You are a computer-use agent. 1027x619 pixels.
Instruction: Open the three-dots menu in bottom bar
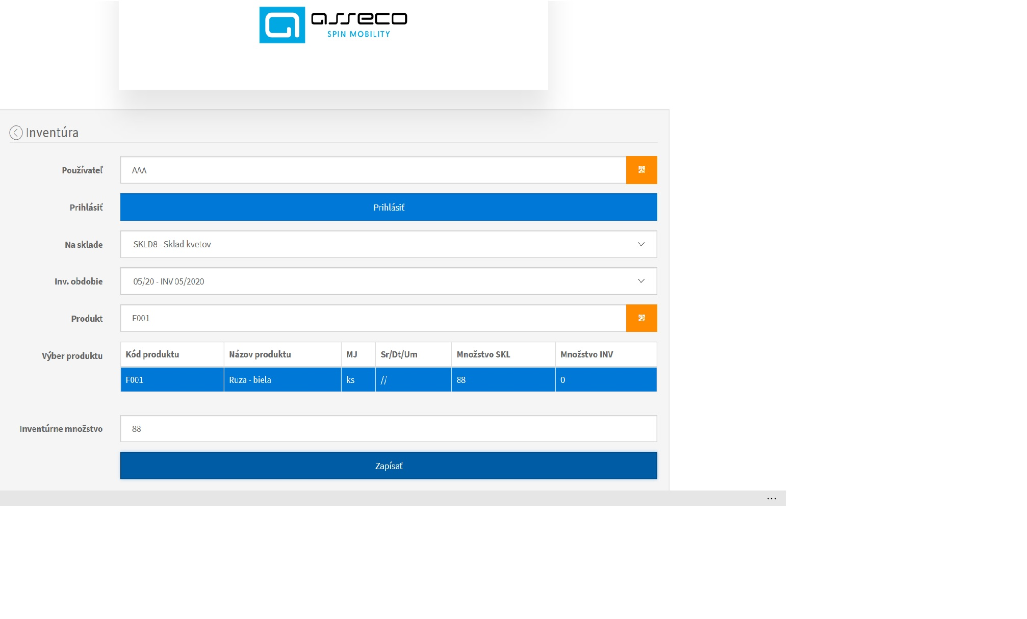click(x=772, y=499)
